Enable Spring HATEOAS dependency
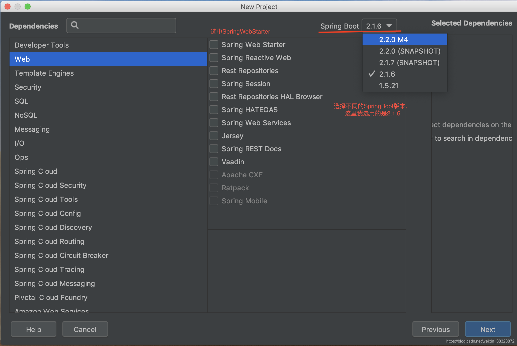Image resolution: width=517 pixels, height=346 pixels. click(215, 110)
